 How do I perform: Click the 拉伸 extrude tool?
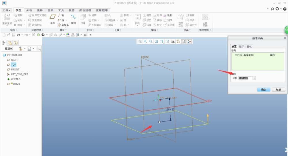(83, 19)
